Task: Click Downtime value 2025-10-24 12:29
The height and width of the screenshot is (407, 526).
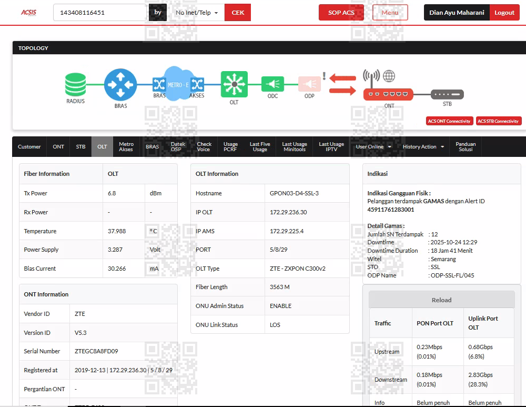Action: click(453, 242)
